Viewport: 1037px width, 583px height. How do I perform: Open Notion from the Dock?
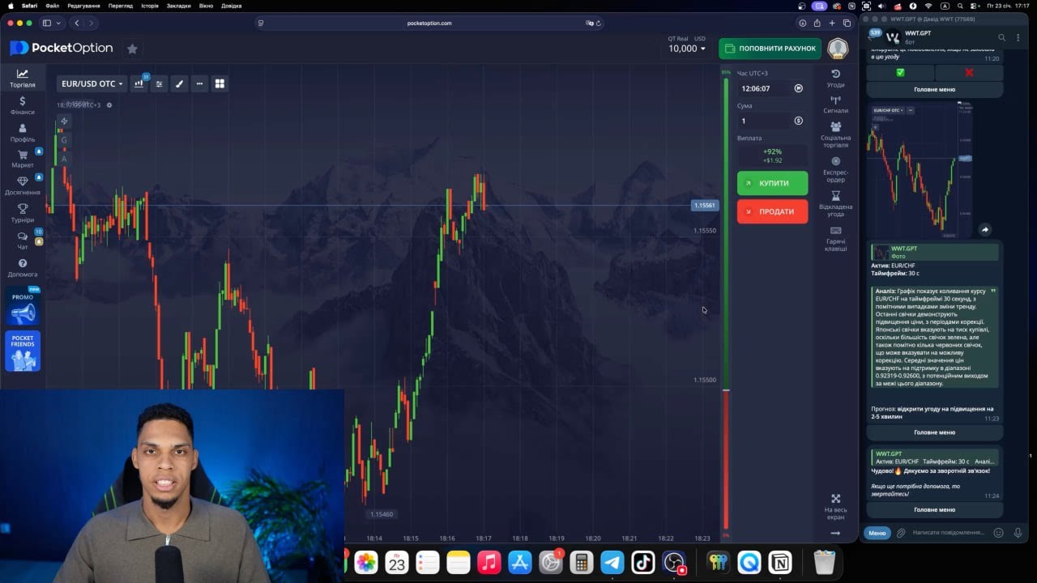coord(780,562)
